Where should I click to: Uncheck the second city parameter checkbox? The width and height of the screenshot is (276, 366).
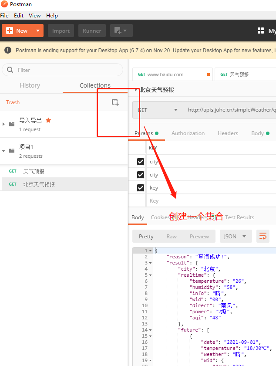tap(141, 175)
